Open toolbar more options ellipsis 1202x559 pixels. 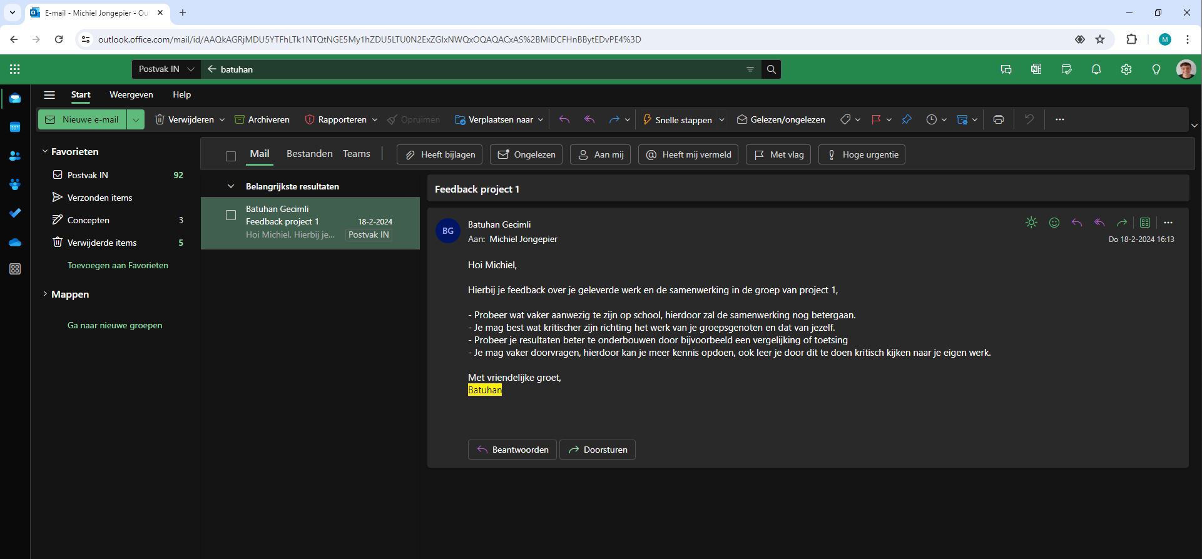1059,119
